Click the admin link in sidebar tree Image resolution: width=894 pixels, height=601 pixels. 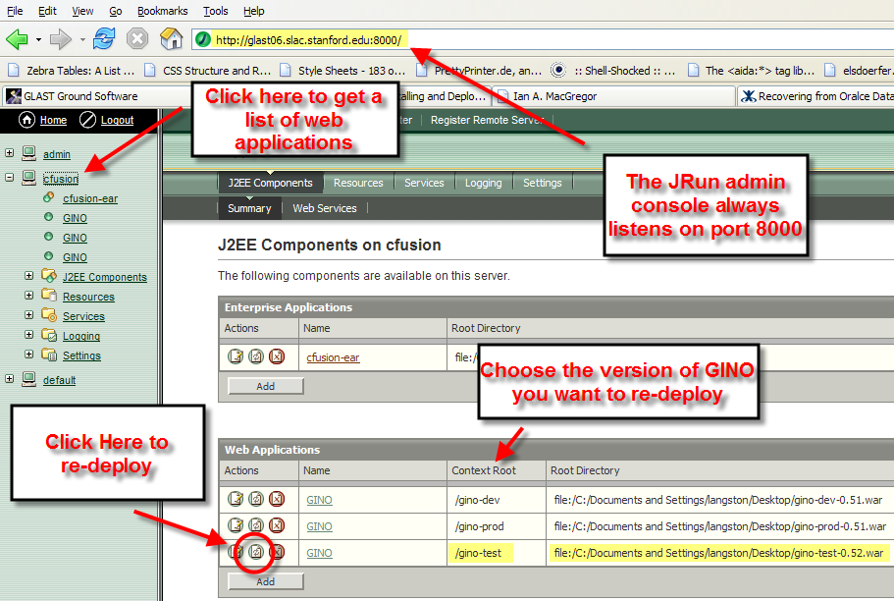click(57, 154)
